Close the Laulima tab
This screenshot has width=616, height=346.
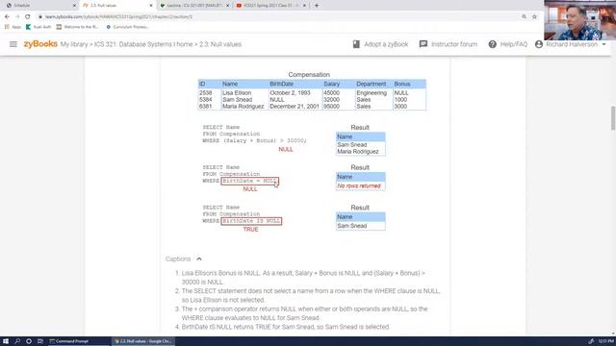coord(227,6)
